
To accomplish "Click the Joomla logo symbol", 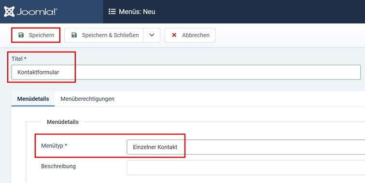I will click(9, 12).
